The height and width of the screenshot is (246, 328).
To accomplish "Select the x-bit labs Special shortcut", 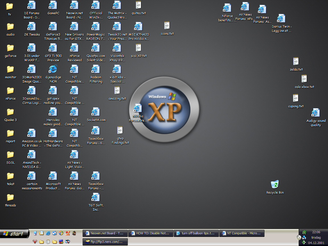I will tap(117, 74).
